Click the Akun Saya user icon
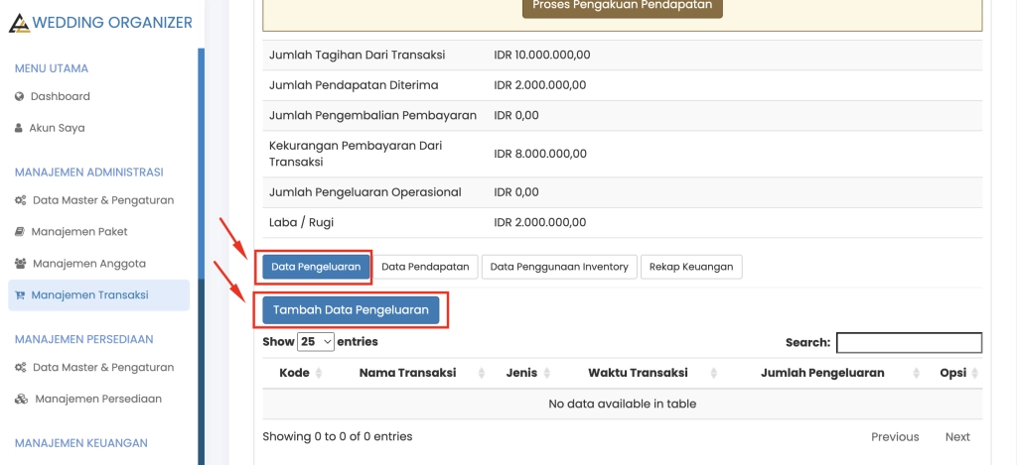This screenshot has width=1017, height=465. pos(19,128)
